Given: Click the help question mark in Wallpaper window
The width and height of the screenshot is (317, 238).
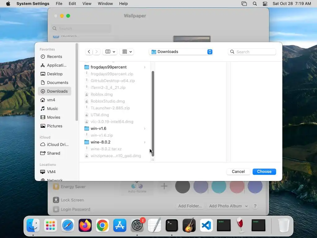Looking at the screenshot, I should (255, 206).
